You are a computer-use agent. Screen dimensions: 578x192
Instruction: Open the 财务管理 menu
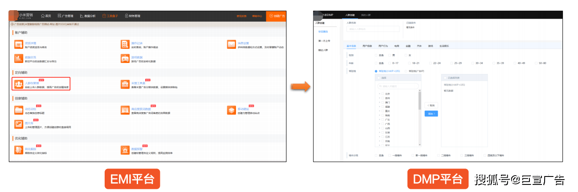click(x=132, y=16)
